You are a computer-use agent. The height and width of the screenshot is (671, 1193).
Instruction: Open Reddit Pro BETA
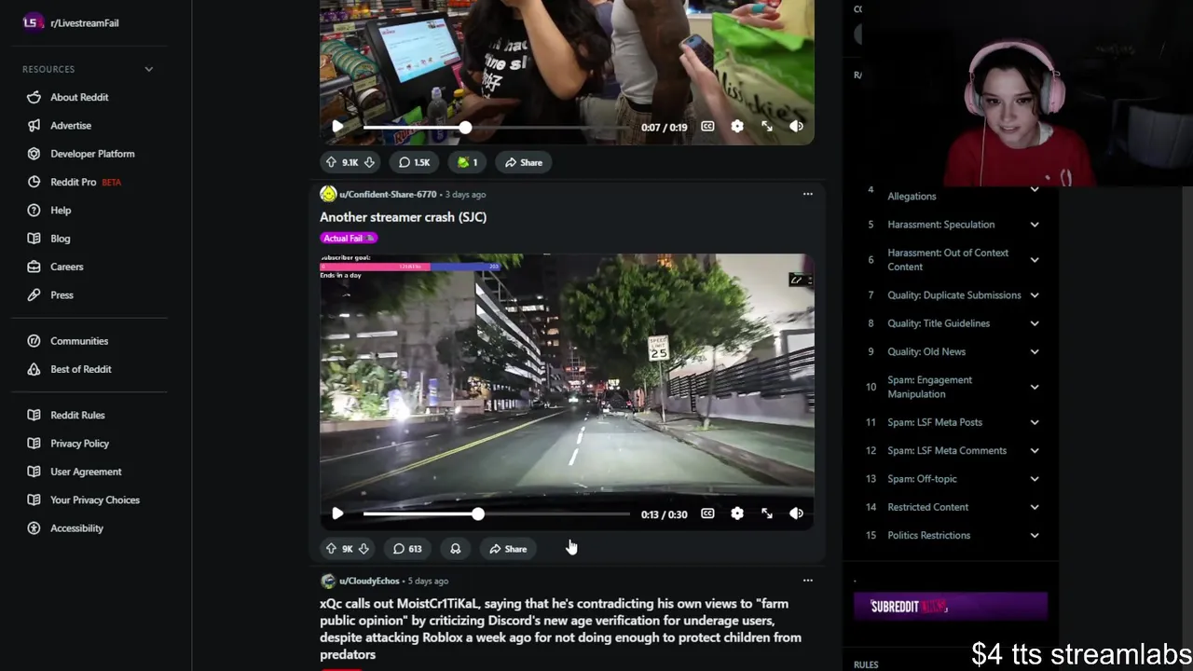pyautogui.click(x=86, y=182)
